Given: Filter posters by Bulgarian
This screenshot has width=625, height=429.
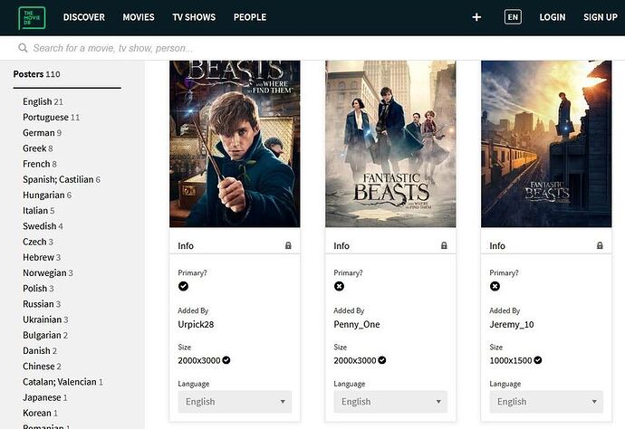Looking at the screenshot, I should (45, 335).
